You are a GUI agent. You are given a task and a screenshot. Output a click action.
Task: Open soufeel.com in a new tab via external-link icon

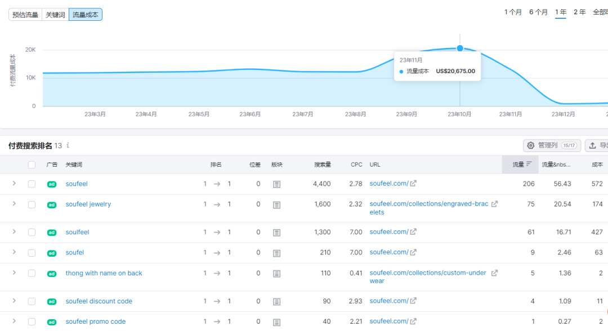coord(413,184)
